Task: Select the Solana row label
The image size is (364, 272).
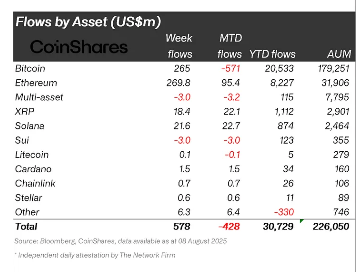Action: (30, 126)
